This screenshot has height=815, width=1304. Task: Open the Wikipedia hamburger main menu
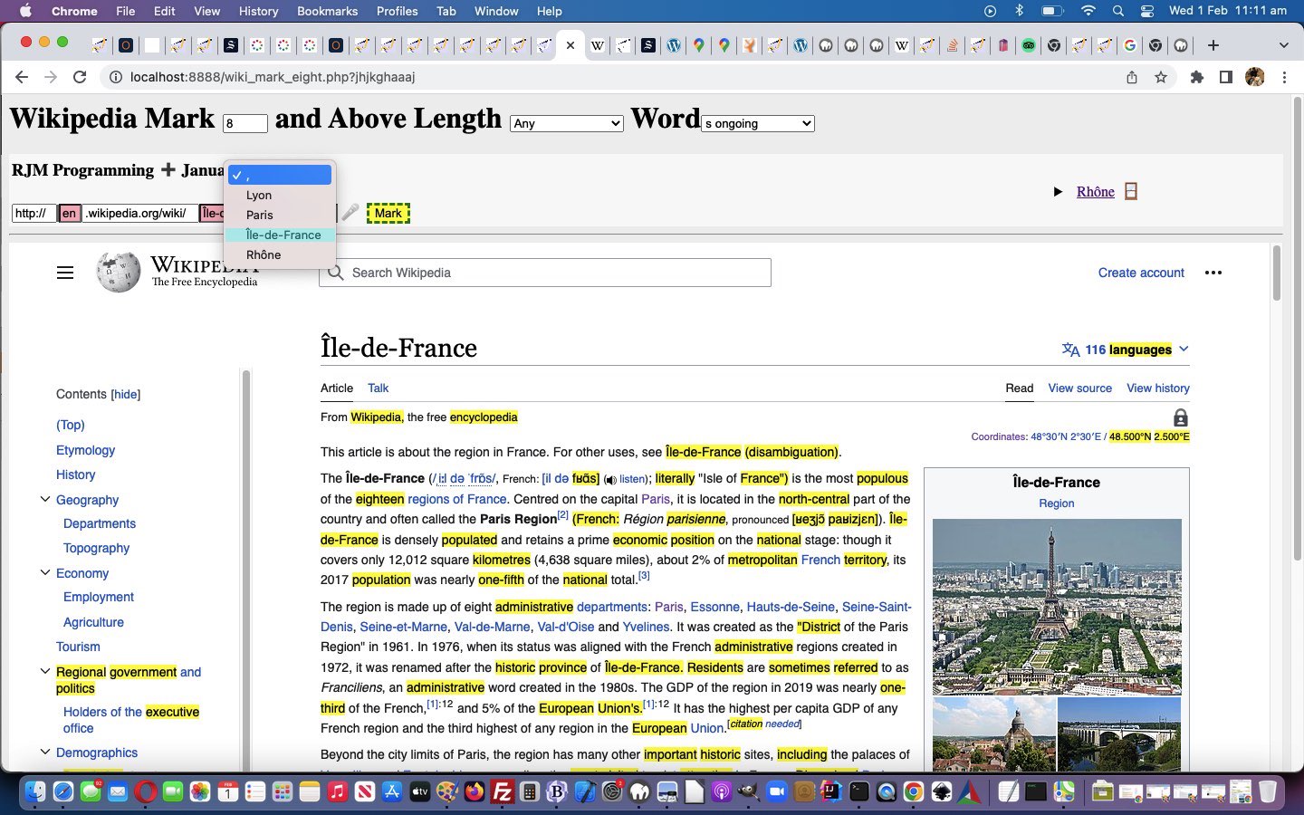tap(65, 273)
